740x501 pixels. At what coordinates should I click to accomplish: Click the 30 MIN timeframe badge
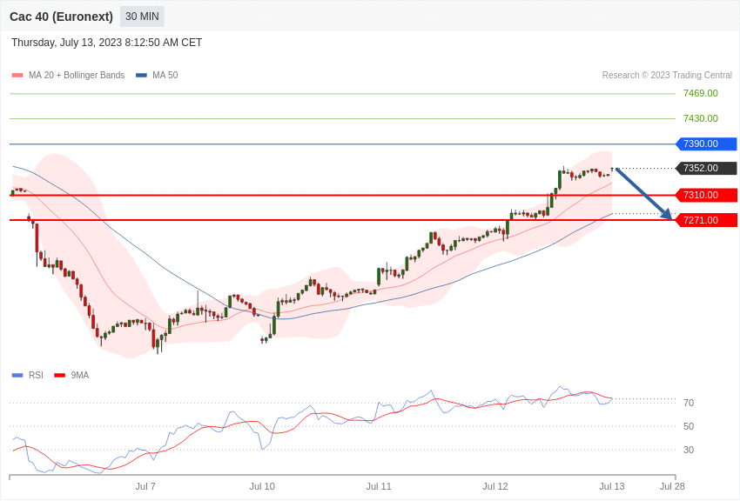142,17
